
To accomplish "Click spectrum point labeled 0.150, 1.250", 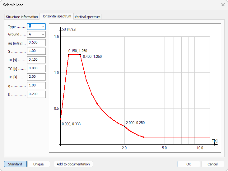I will 69,55.
